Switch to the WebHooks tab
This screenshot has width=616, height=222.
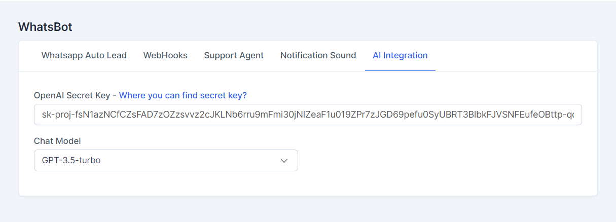click(x=165, y=55)
